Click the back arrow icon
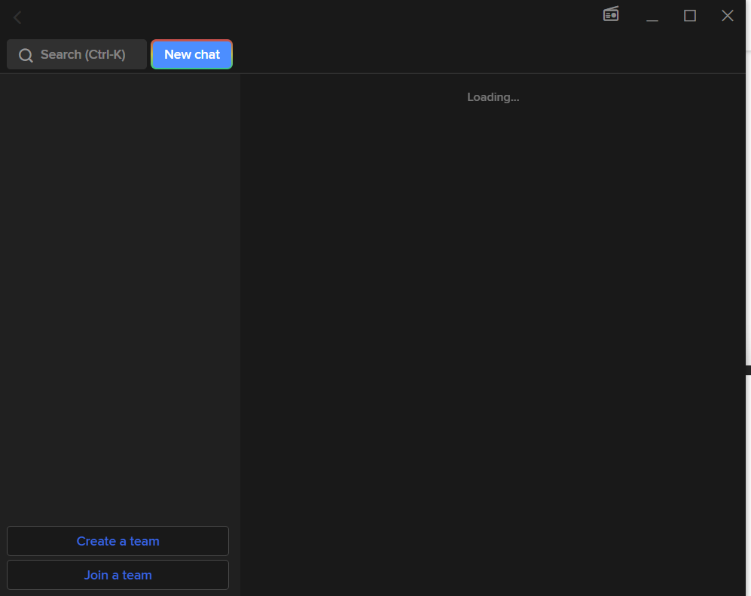 pyautogui.click(x=18, y=18)
